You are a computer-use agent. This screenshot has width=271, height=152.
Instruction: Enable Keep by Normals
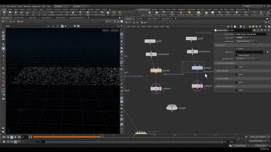click(236, 74)
